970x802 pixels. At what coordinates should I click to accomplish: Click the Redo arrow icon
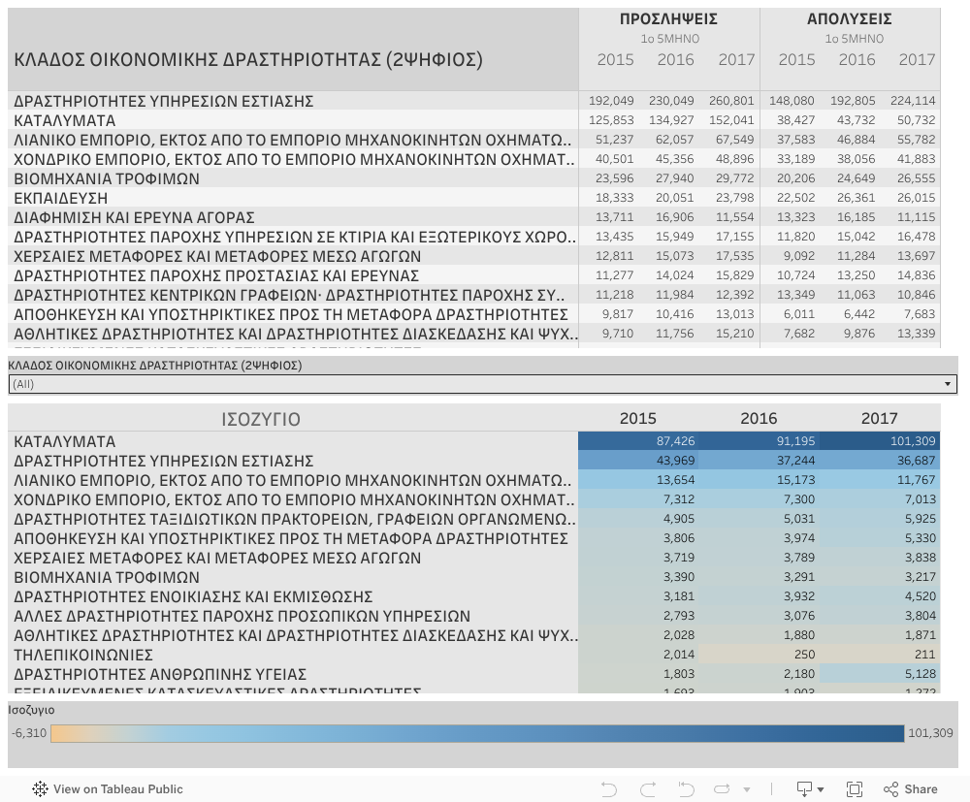(x=648, y=788)
